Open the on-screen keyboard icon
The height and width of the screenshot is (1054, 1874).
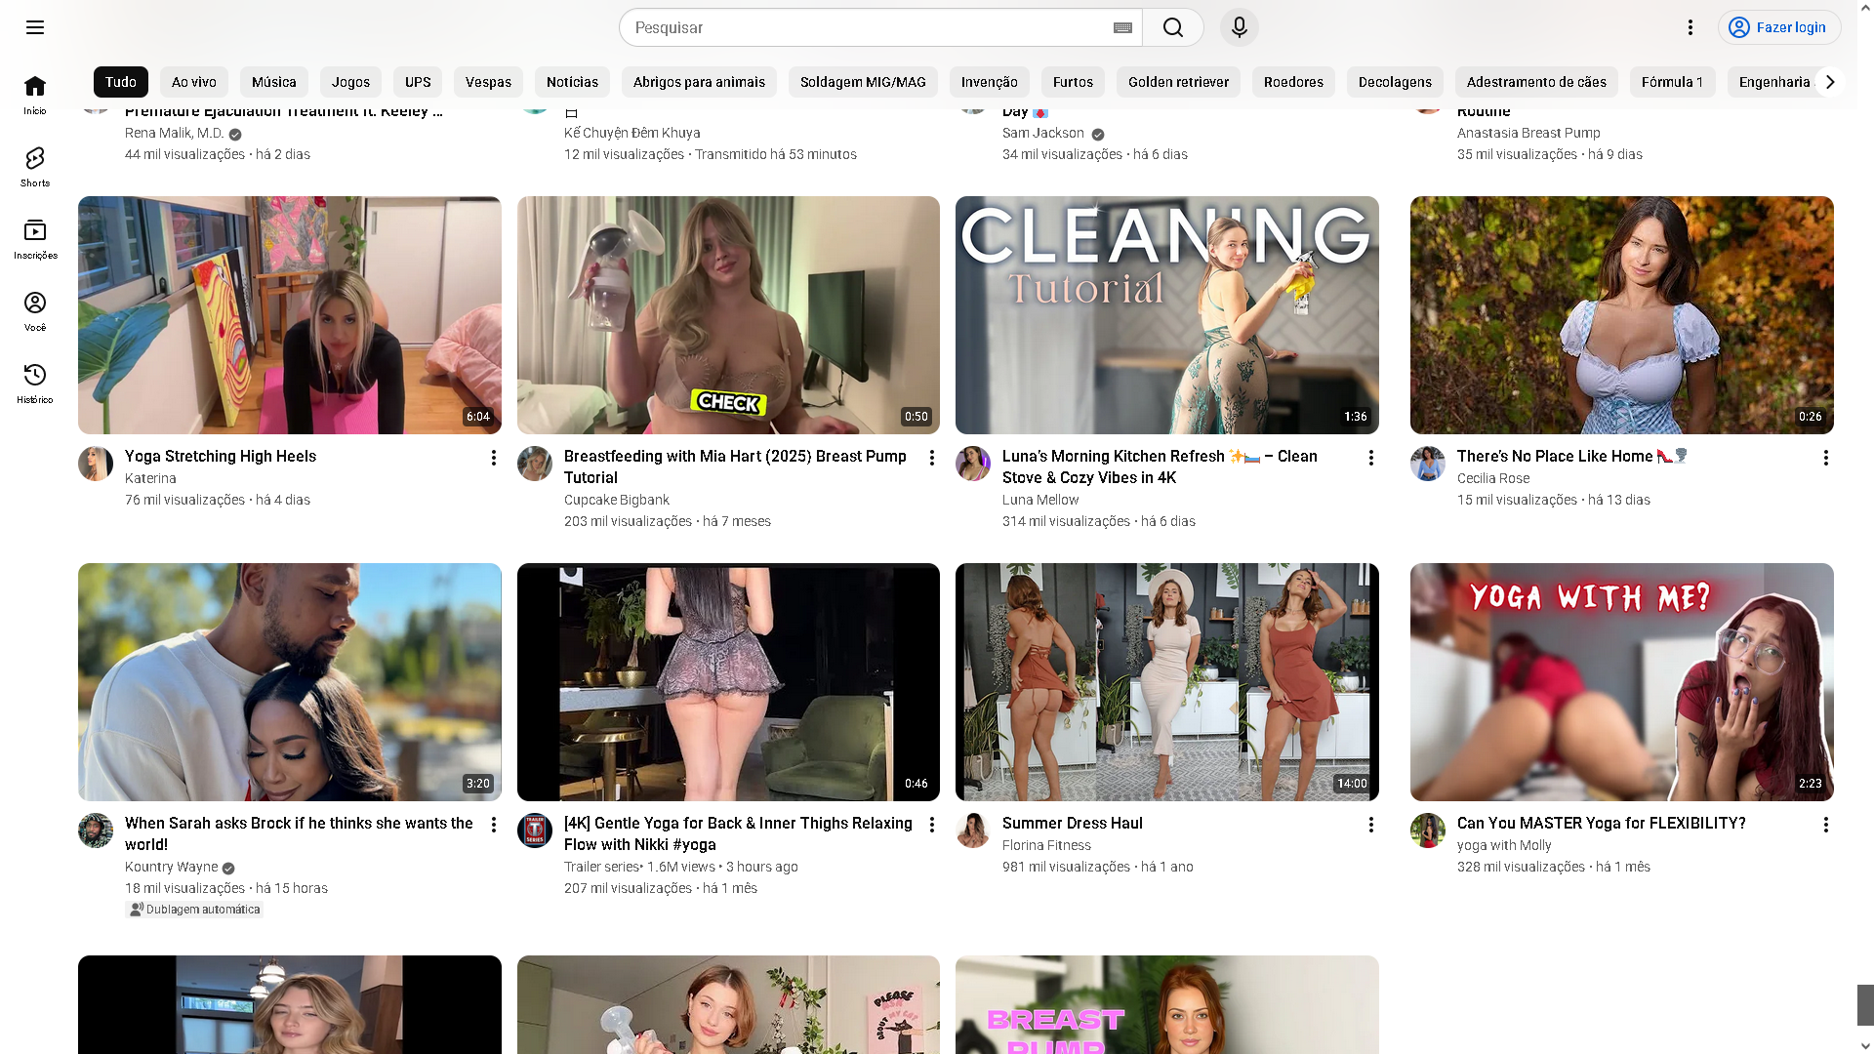pyautogui.click(x=1122, y=27)
